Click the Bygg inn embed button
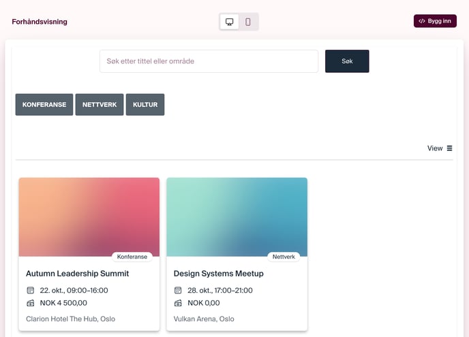 (435, 21)
